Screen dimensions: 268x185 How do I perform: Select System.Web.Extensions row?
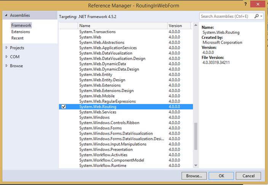(126, 85)
